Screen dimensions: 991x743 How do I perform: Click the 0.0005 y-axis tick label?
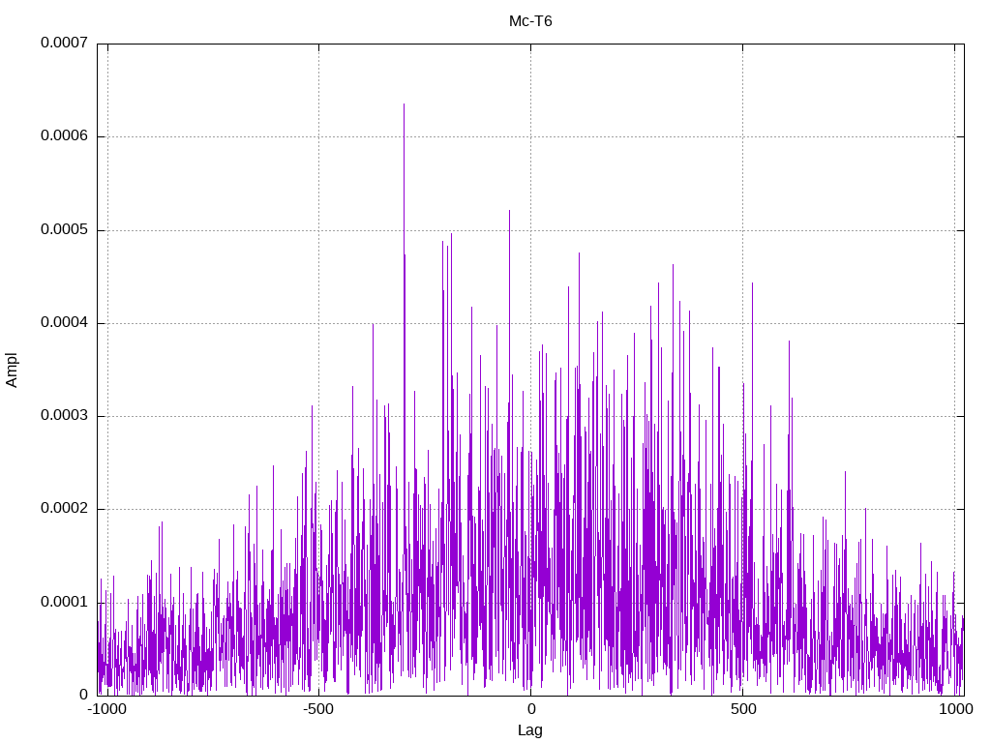65,229
